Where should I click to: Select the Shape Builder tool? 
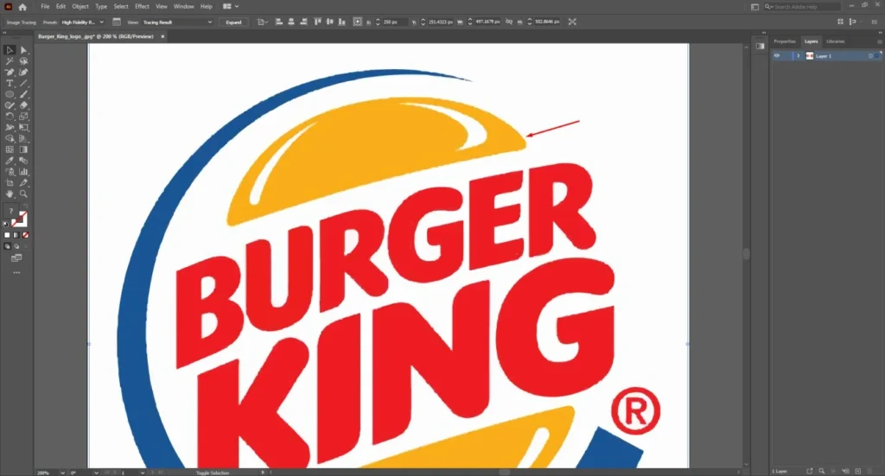coord(10,138)
